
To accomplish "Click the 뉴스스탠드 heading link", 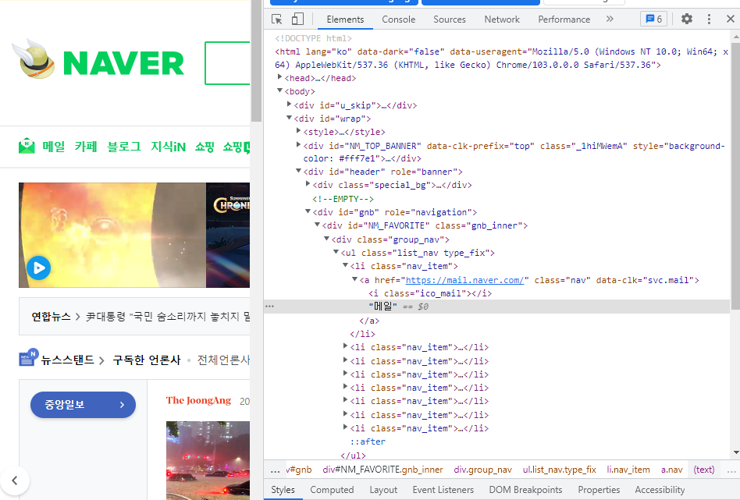I will [x=67, y=360].
